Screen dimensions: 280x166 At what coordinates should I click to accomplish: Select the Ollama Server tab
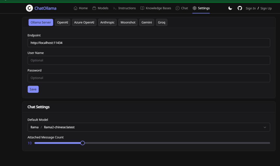(41, 23)
